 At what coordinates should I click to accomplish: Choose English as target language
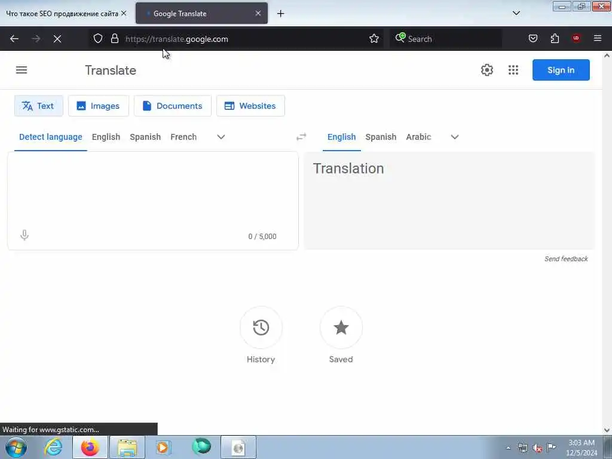(x=341, y=137)
